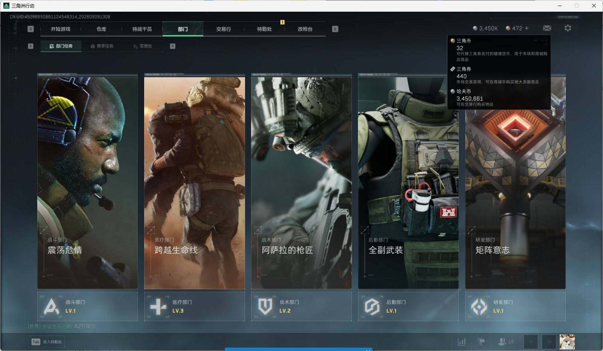The image size is (603, 351).
Task: Click the 3,450,661 value in tooltip
Action: (469, 99)
